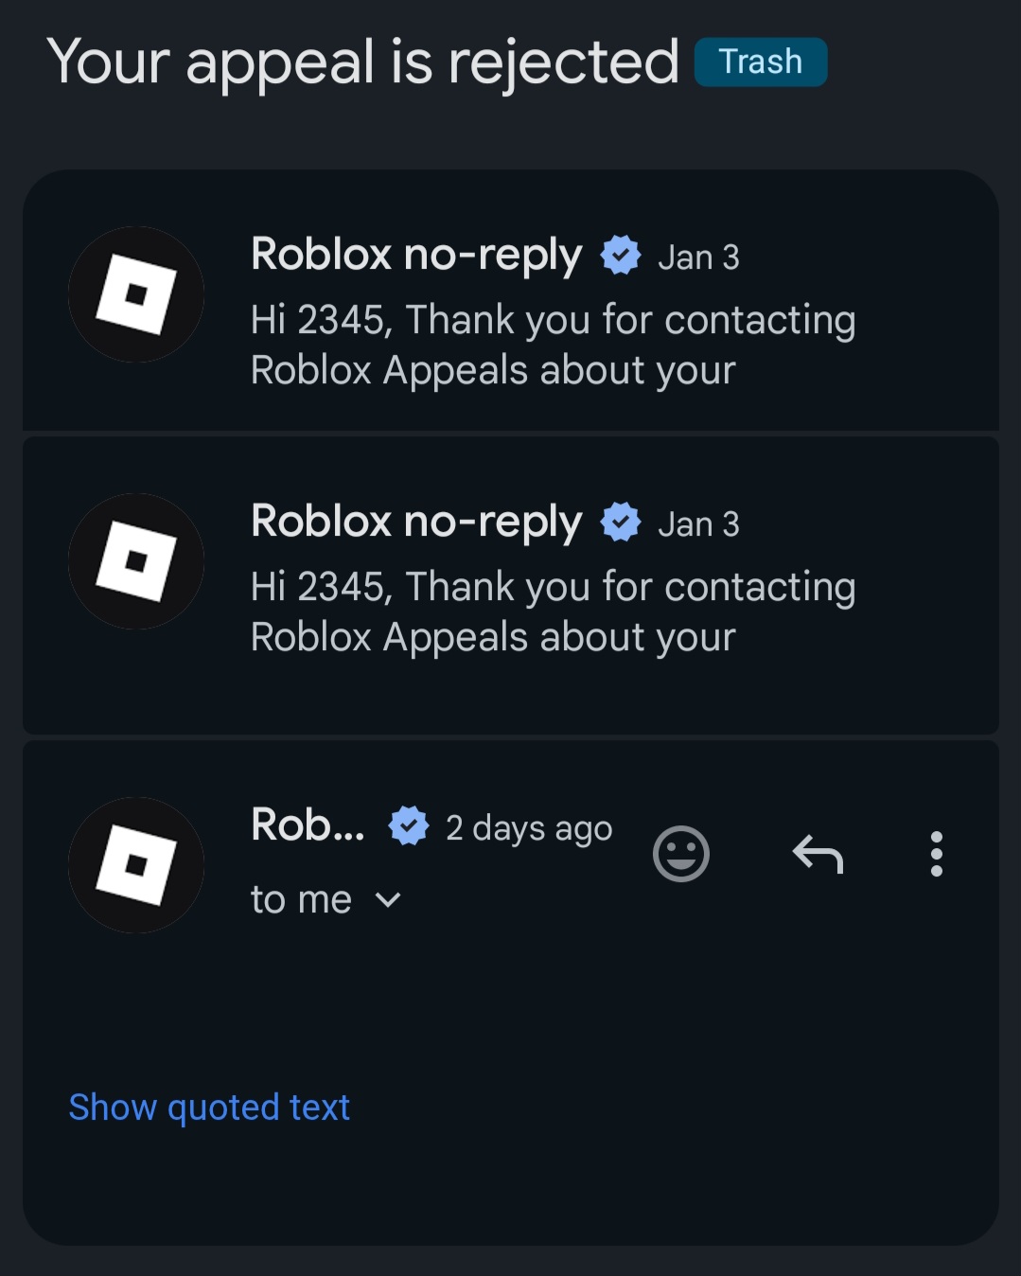1021x1276 pixels.
Task: Tap verified badge in second Roblox message
Action: (621, 523)
